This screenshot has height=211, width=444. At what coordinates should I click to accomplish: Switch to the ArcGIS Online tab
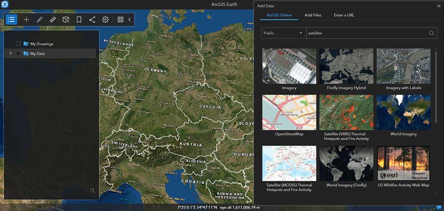pos(279,15)
